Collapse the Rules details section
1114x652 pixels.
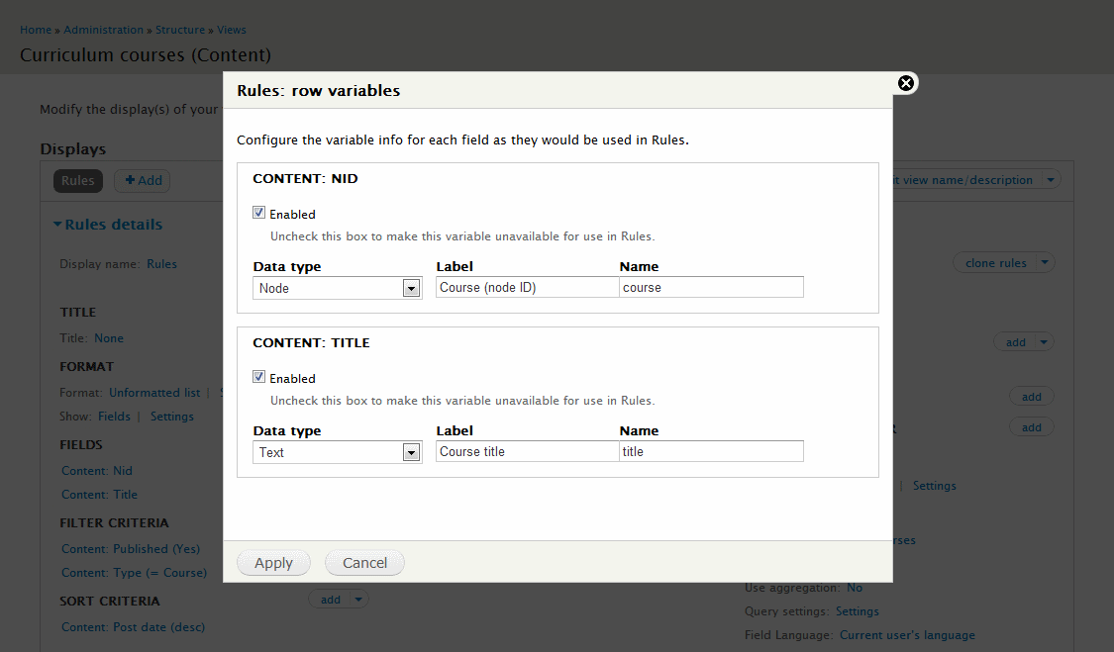107,224
